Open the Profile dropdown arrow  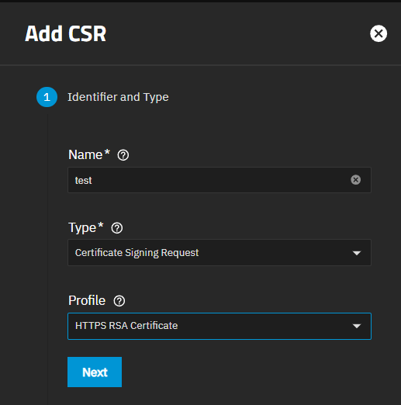pos(357,326)
